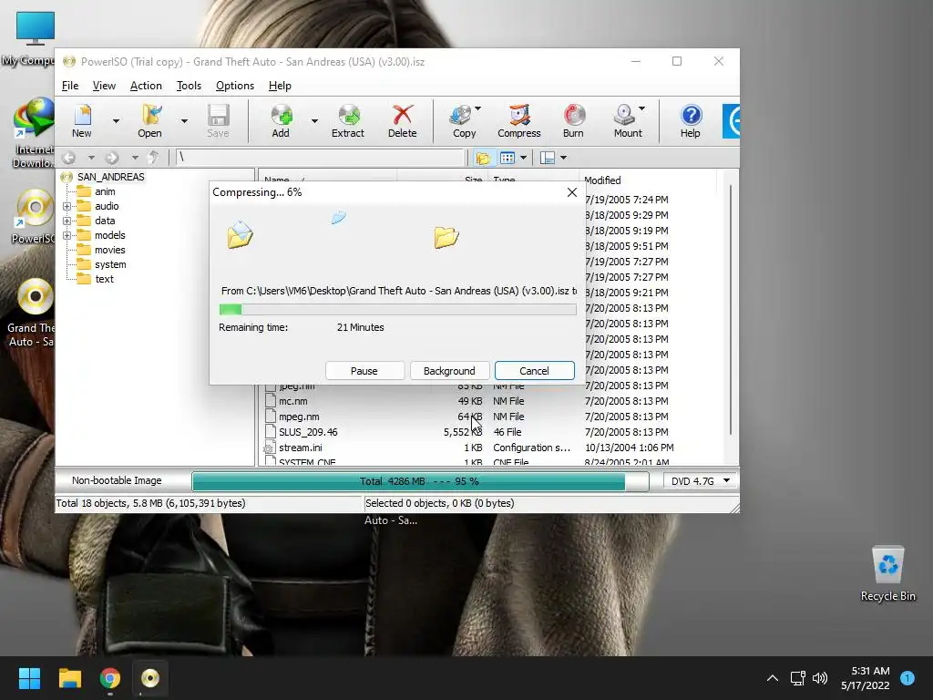Open the File menu
The width and height of the screenshot is (933, 700).
tap(70, 86)
